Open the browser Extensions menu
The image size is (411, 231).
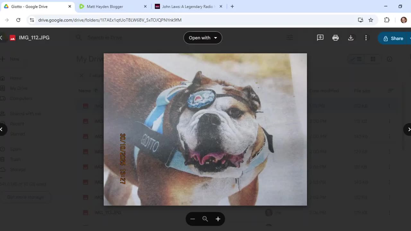click(387, 20)
